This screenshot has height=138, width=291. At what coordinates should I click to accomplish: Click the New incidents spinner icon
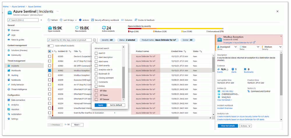[77, 28]
